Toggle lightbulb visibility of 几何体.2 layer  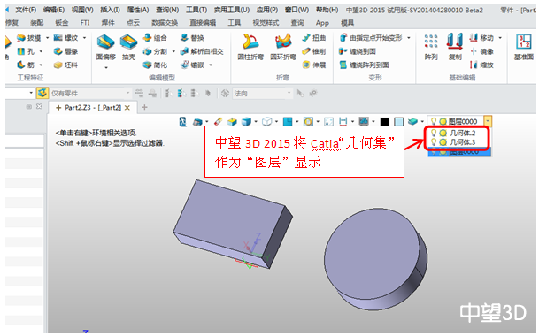pyautogui.click(x=434, y=133)
